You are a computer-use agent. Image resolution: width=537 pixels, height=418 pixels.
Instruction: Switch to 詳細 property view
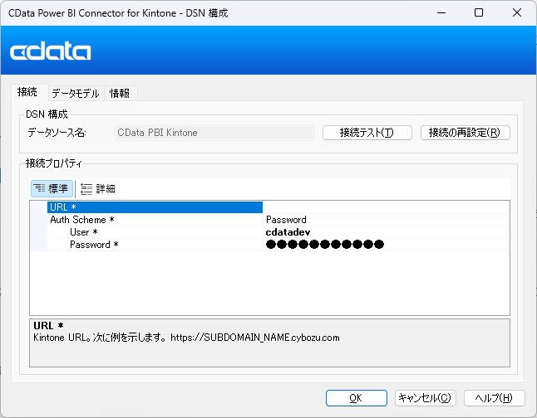tap(98, 188)
